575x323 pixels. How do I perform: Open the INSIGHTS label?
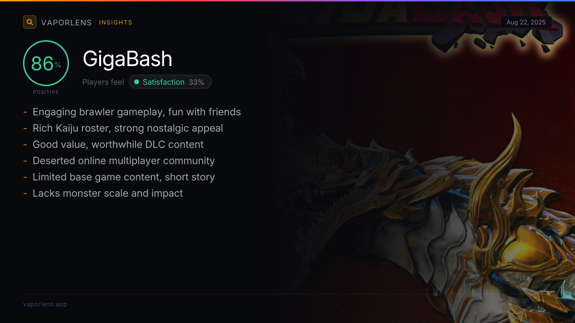coord(116,22)
